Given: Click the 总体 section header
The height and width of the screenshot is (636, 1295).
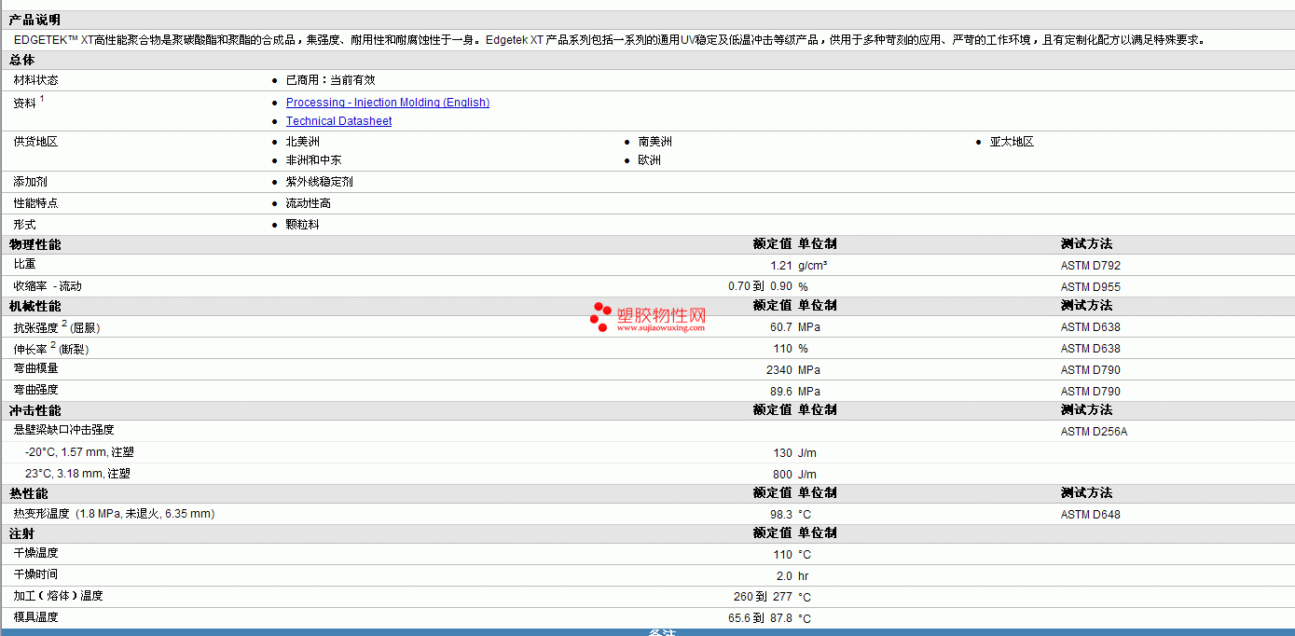Looking at the screenshot, I should [x=21, y=60].
